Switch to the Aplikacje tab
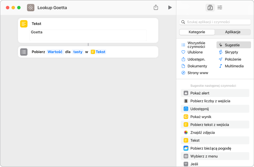This screenshot has width=254, height=167. pos(232,32)
